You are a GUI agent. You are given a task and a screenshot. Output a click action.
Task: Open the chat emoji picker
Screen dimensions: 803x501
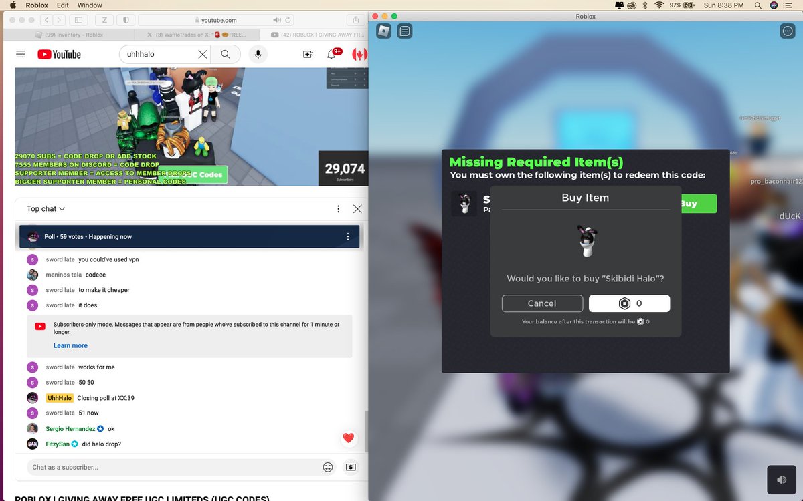tap(328, 467)
